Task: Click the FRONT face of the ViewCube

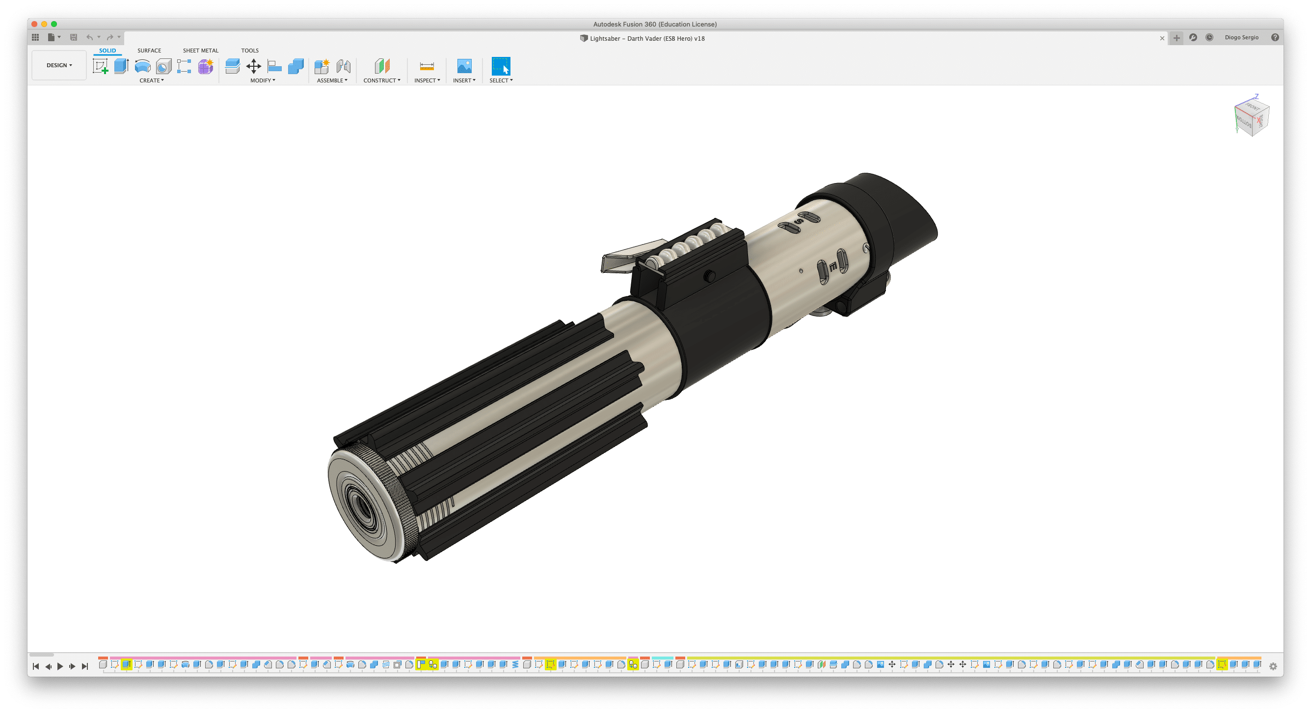Action: (1252, 107)
